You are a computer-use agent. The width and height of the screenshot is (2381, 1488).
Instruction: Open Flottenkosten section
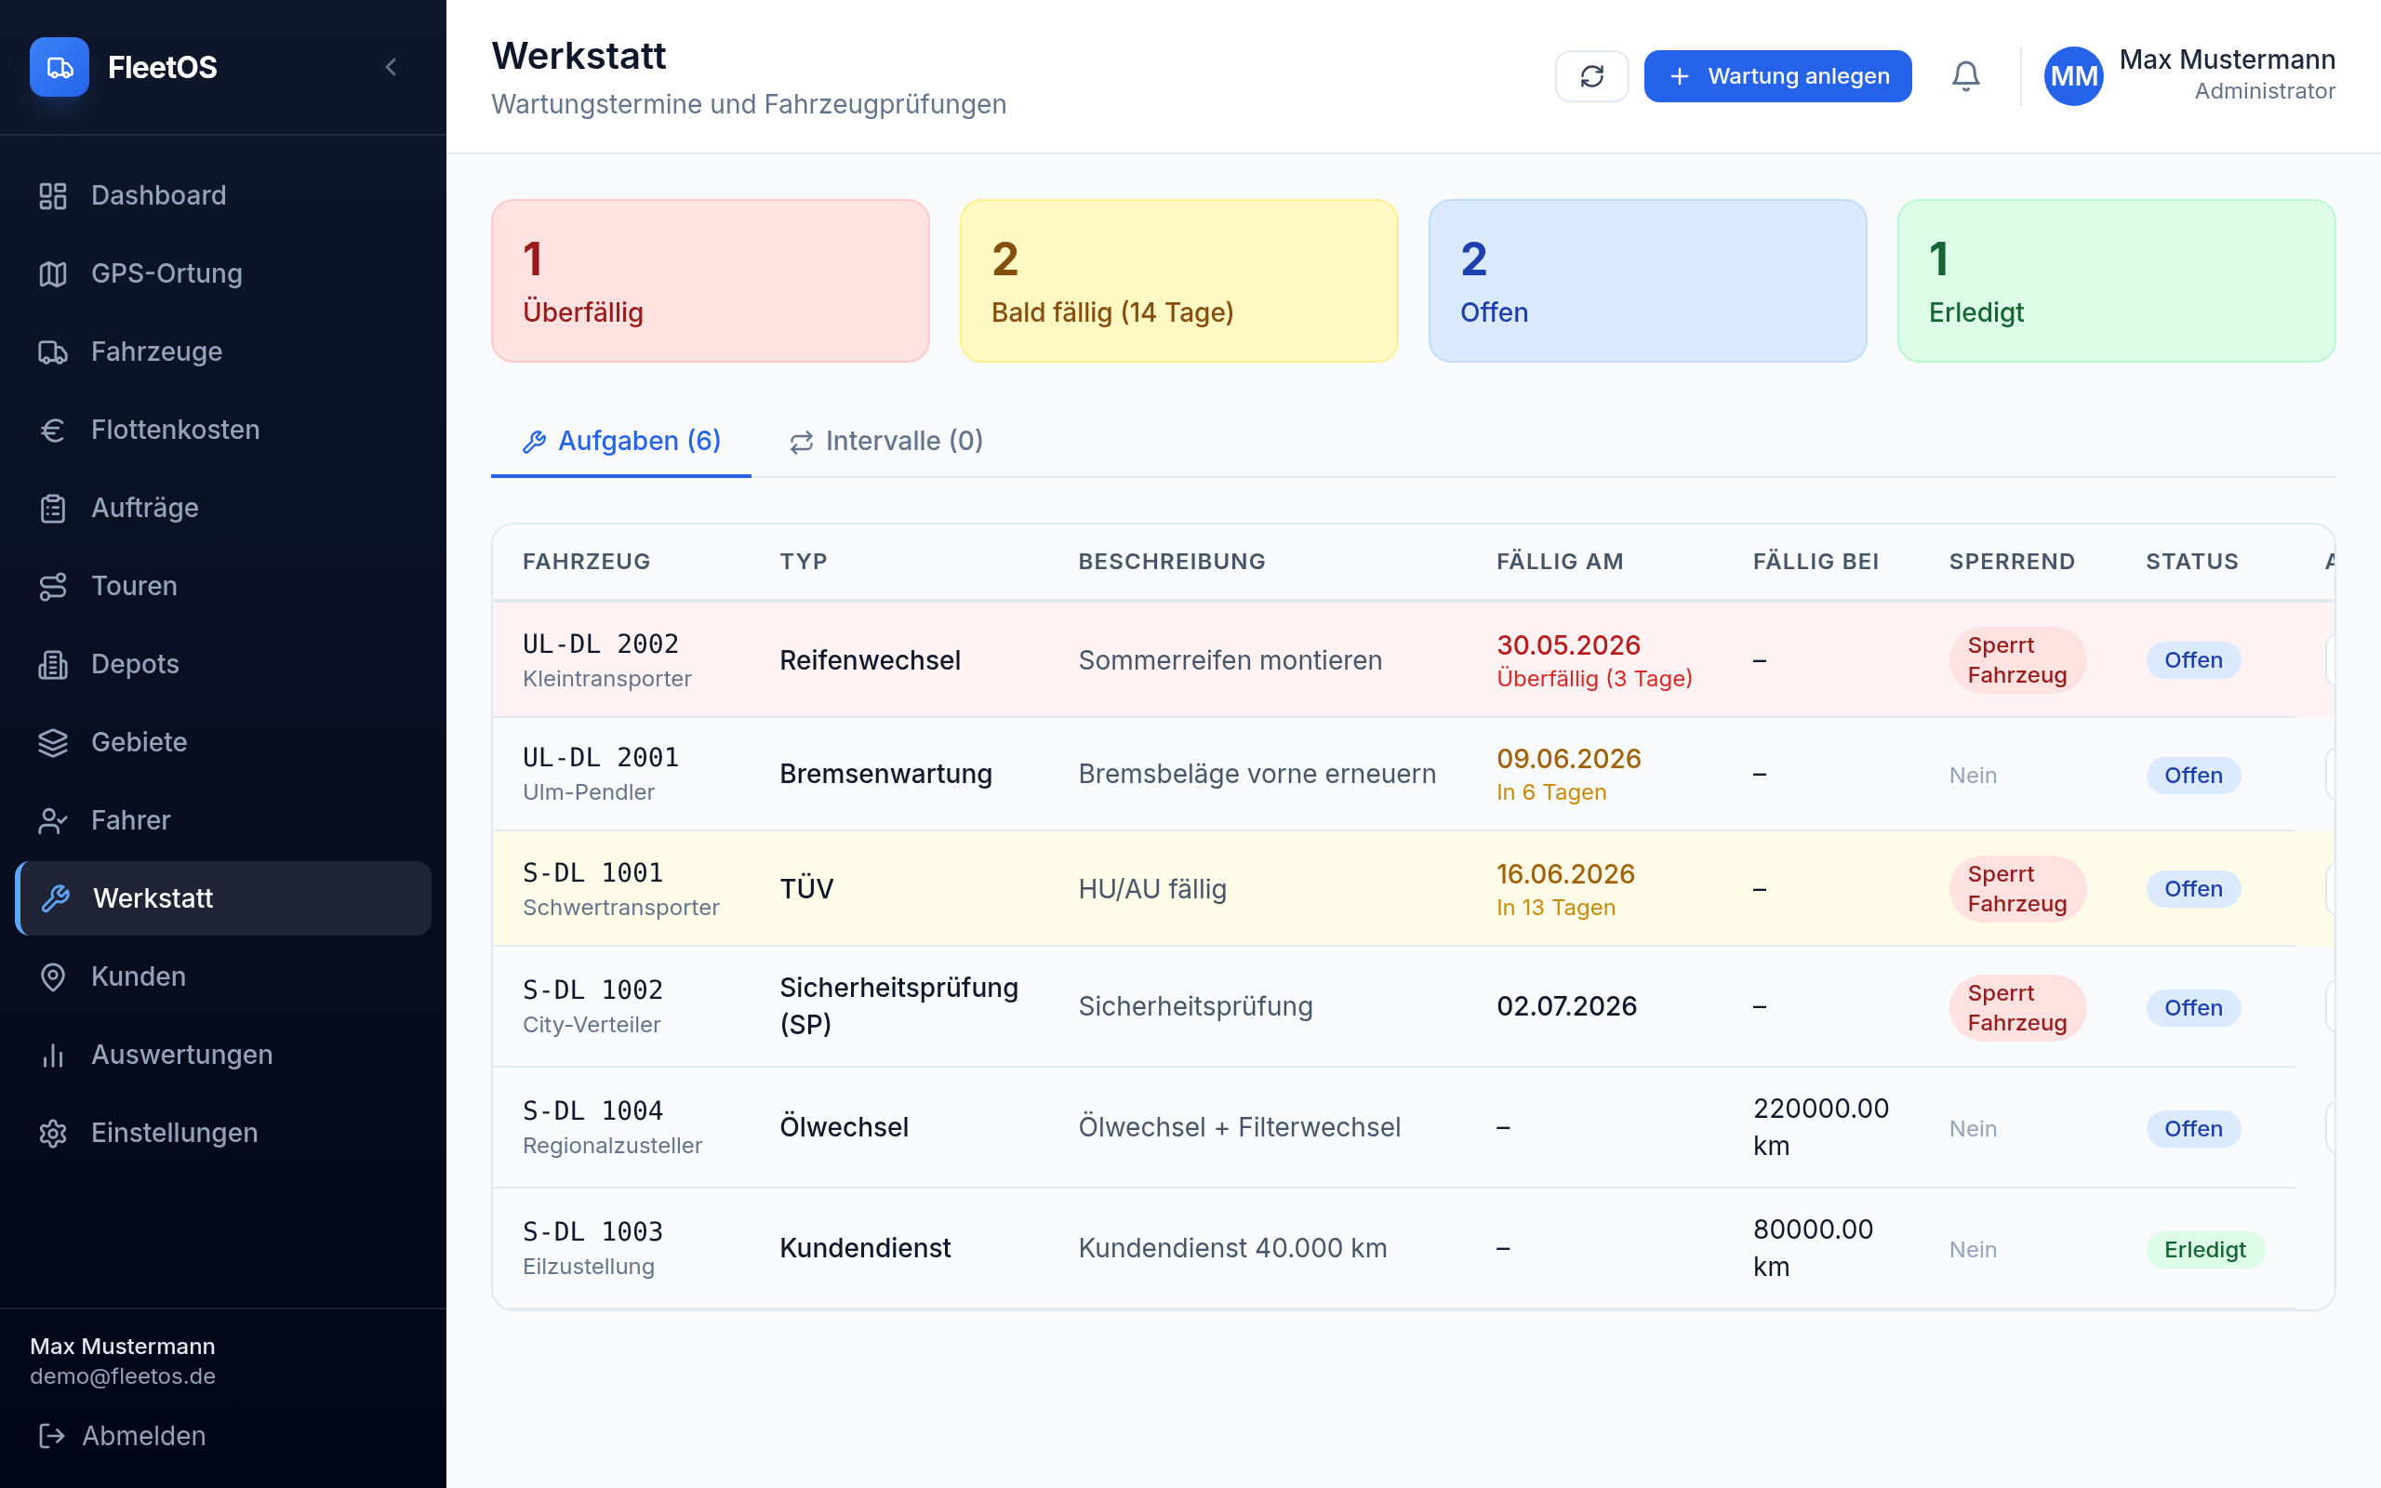223,430
